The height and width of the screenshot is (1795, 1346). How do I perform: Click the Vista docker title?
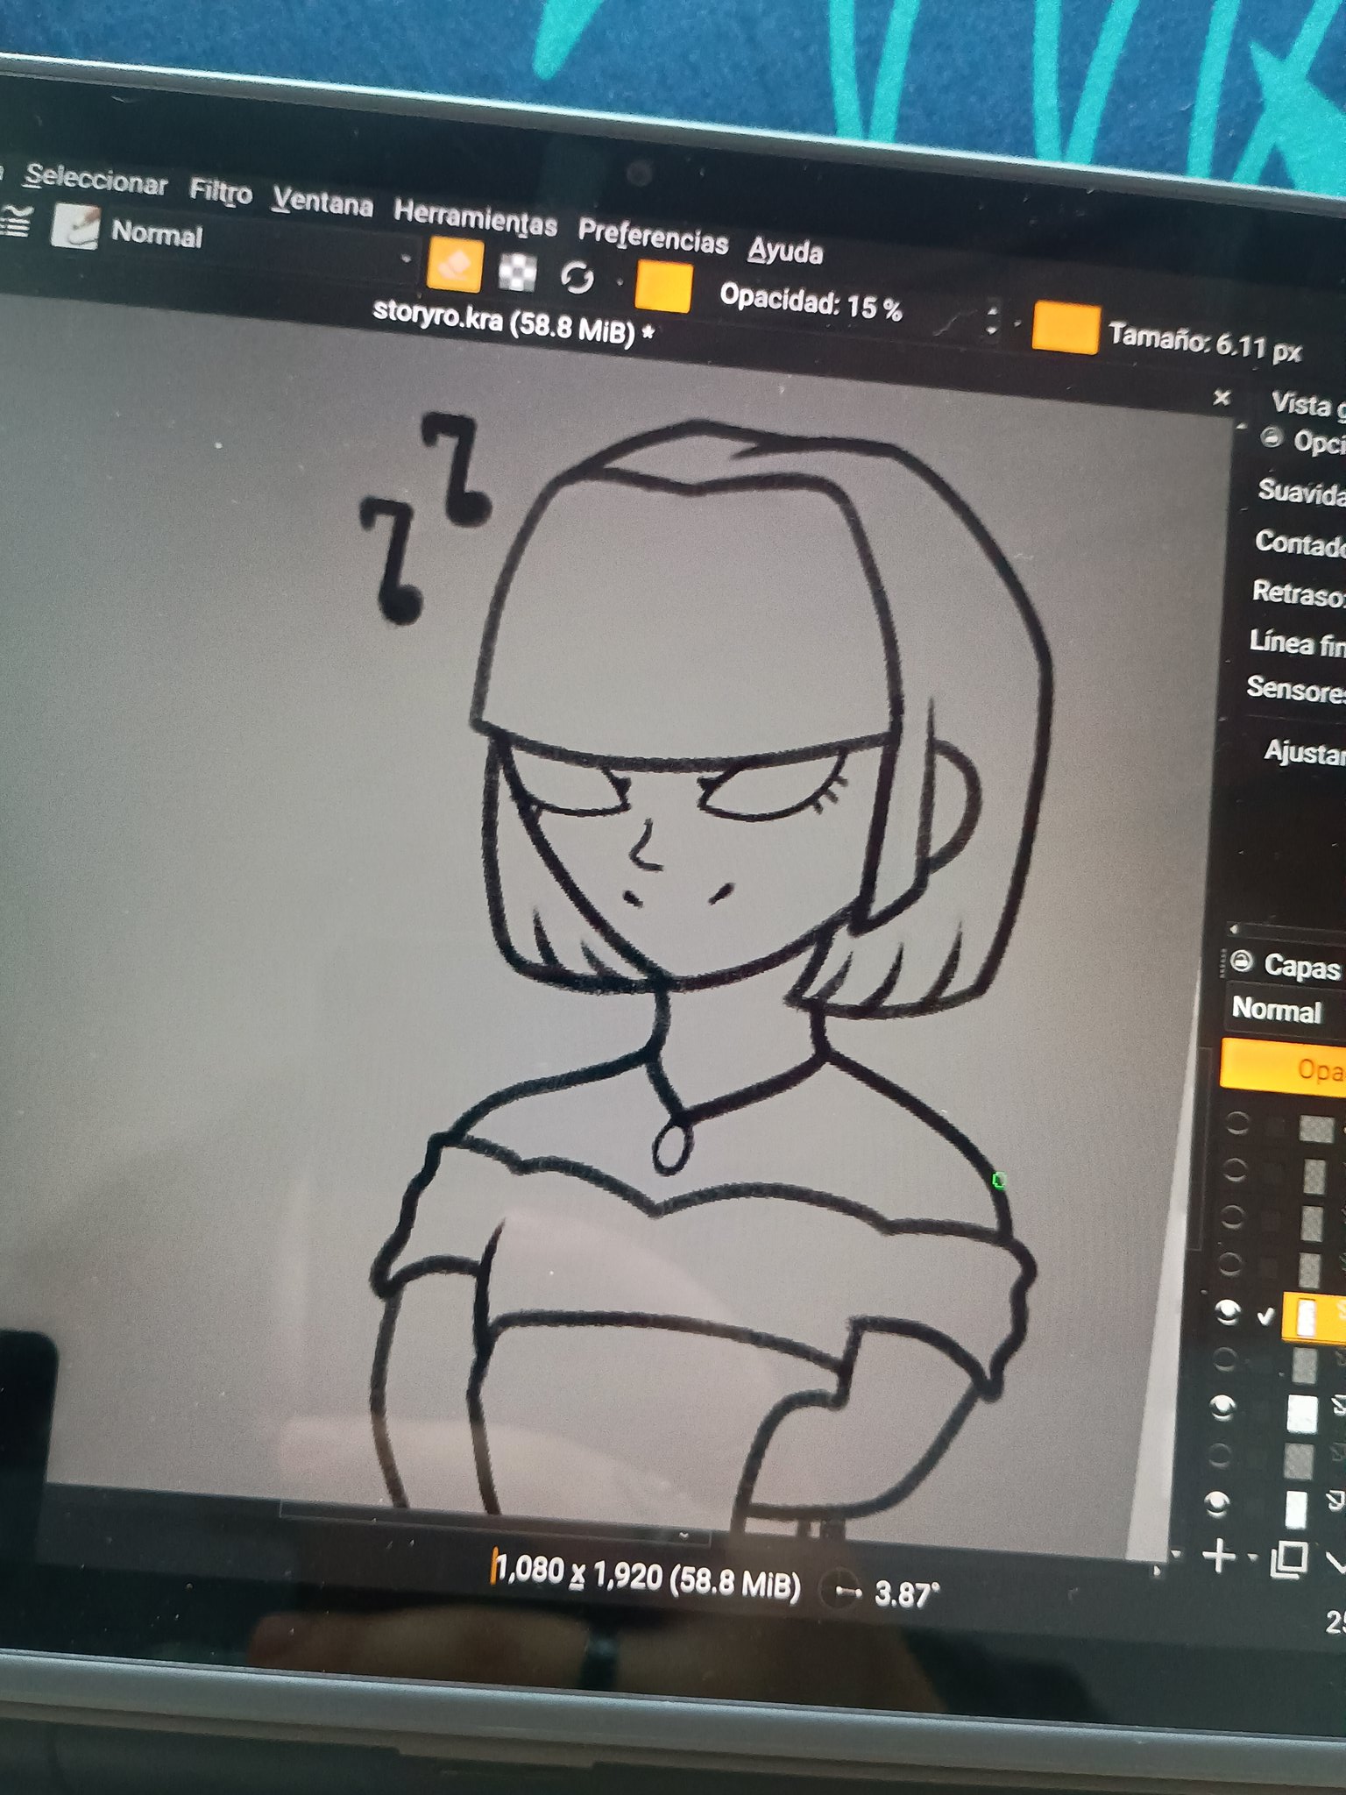point(1307,404)
